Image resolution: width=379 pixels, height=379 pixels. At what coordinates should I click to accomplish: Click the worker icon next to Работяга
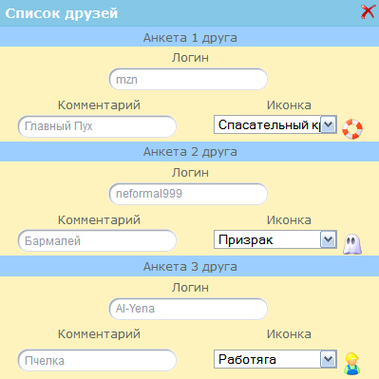(352, 364)
